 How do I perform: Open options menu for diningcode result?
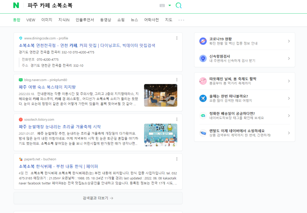tap(177, 38)
